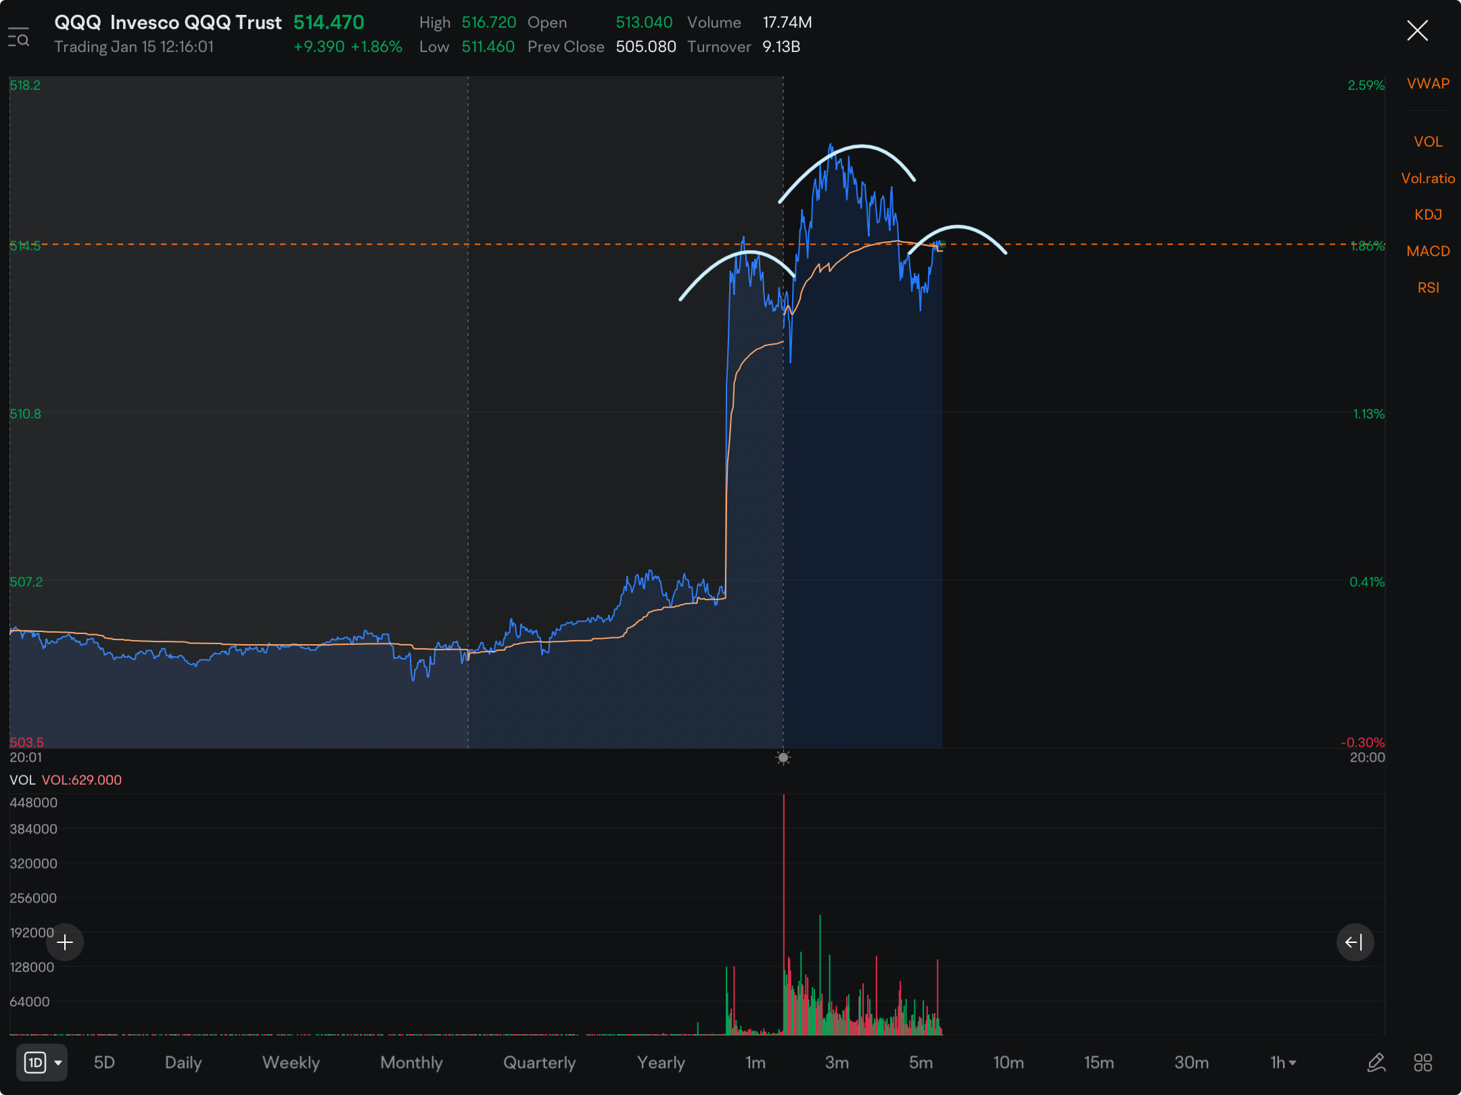This screenshot has width=1461, height=1095.
Task: Click the Prev Close value 505.080
Action: tap(646, 47)
